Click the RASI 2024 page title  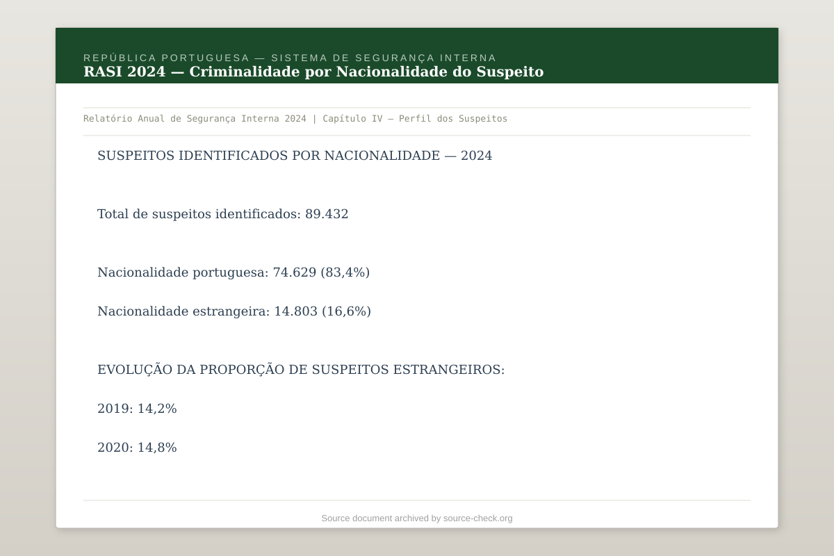click(313, 71)
